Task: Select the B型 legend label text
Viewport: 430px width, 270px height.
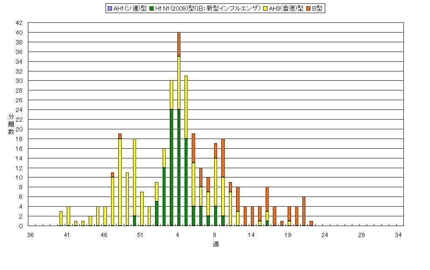Action: point(317,8)
